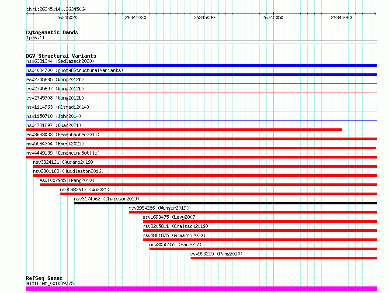Viewport: 389px width, 293px height.
Task: Select the magenta AIM1L gene bar
Action: point(201,289)
